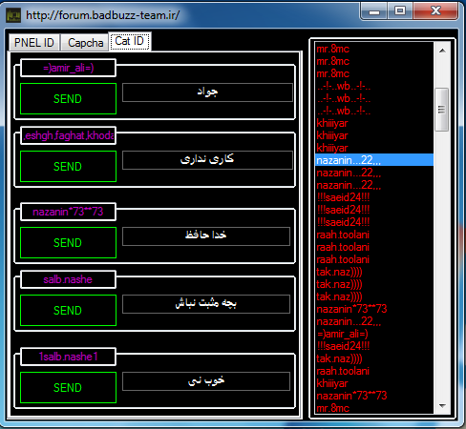Click the maximize window button
The width and height of the screenshot is (466, 429).
(400, 11)
